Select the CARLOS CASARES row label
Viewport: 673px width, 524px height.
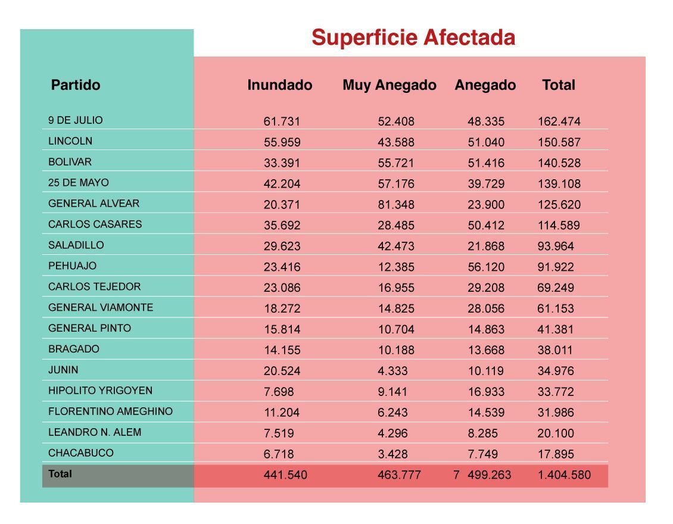point(95,224)
